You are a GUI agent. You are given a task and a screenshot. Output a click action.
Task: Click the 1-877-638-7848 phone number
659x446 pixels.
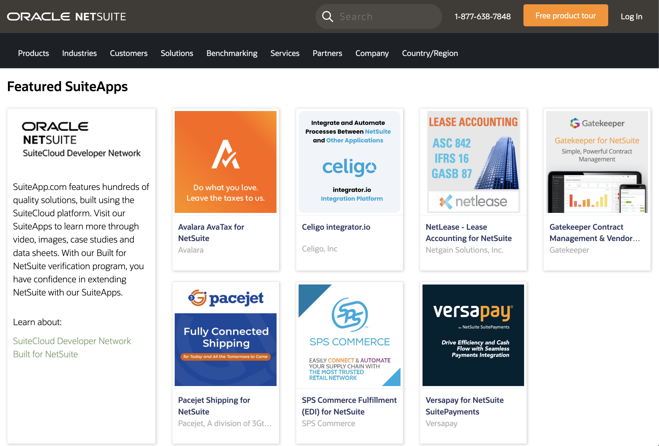(483, 17)
